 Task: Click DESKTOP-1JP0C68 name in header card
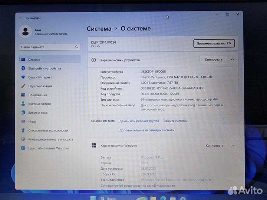[x=103, y=42]
